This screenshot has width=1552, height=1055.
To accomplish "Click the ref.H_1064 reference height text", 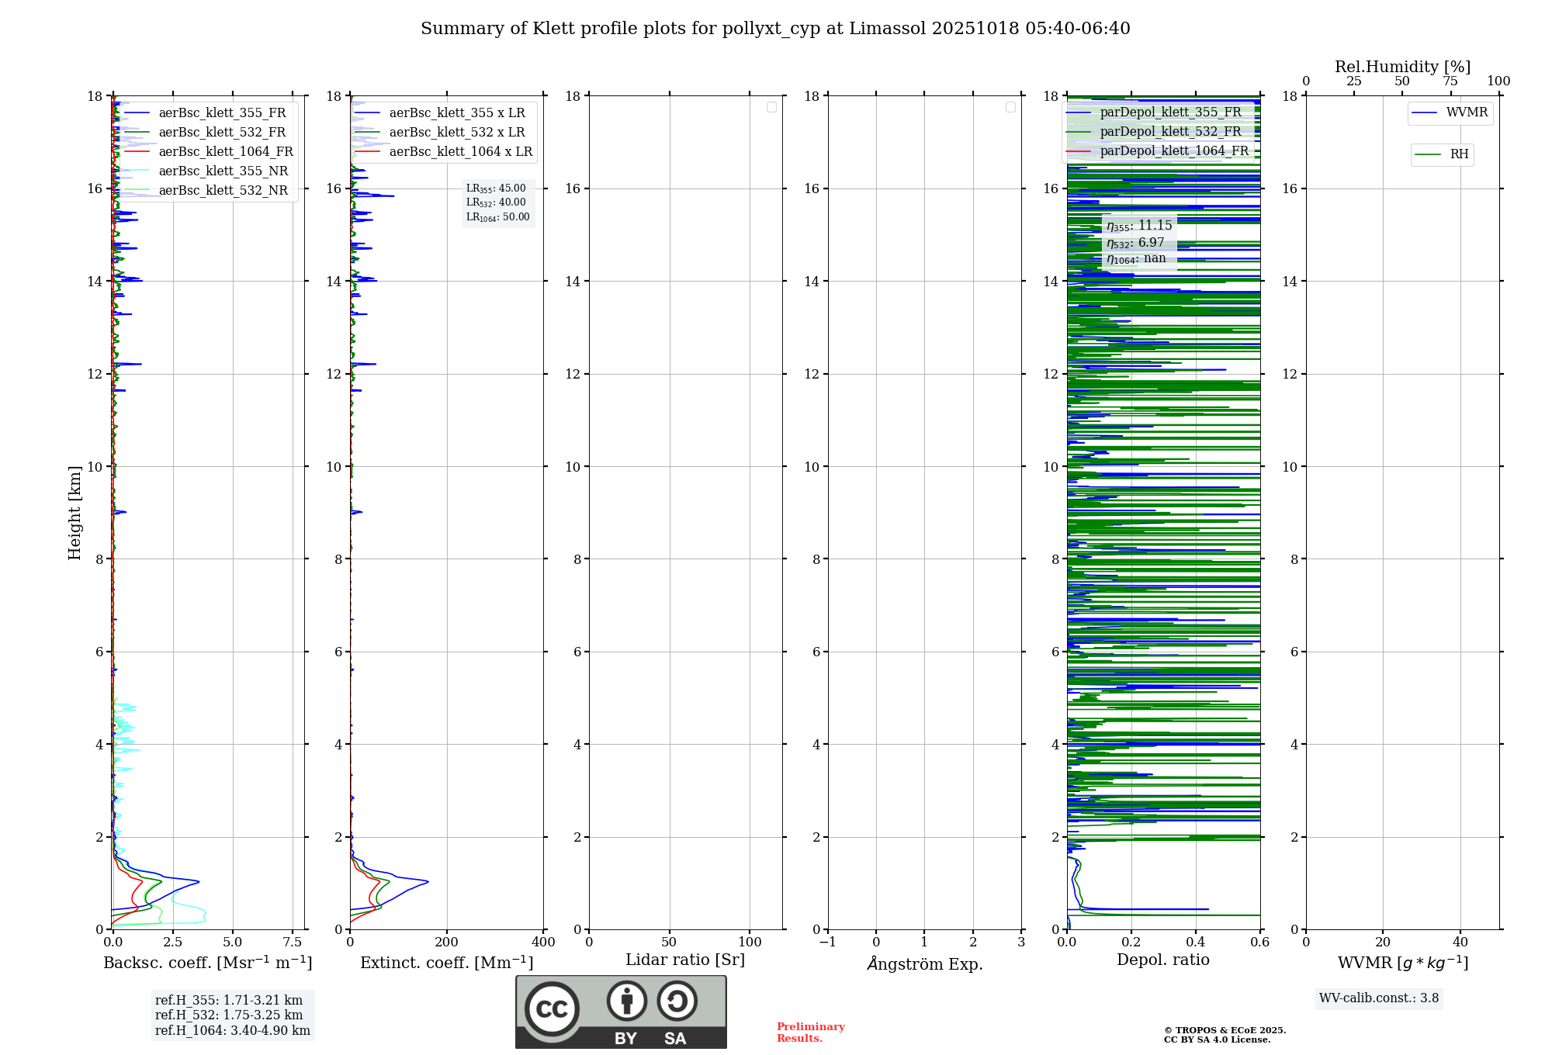I will pyautogui.click(x=232, y=1030).
